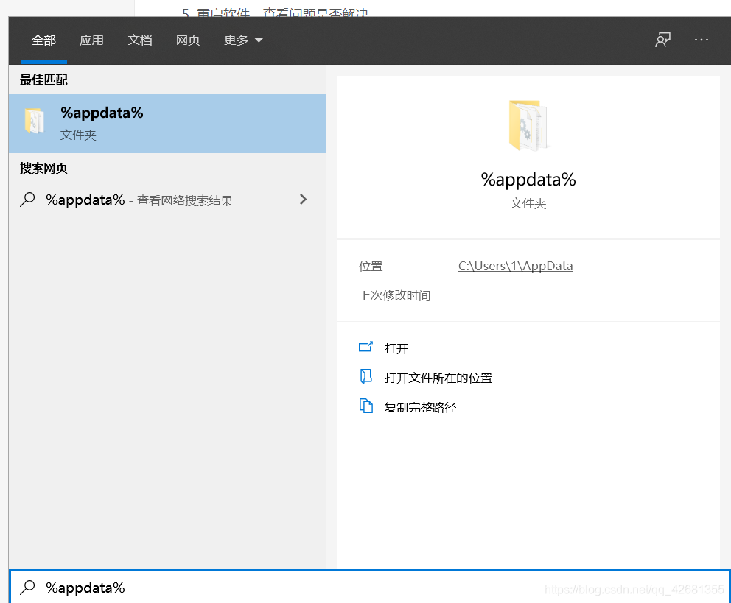Viewport: 731px width, 603px height.
Task: Open the 网页 tab
Action: pyautogui.click(x=188, y=40)
